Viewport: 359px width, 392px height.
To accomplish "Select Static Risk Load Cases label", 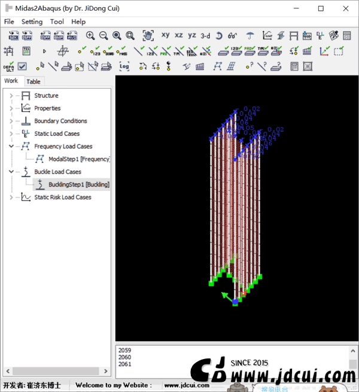I will (63, 197).
